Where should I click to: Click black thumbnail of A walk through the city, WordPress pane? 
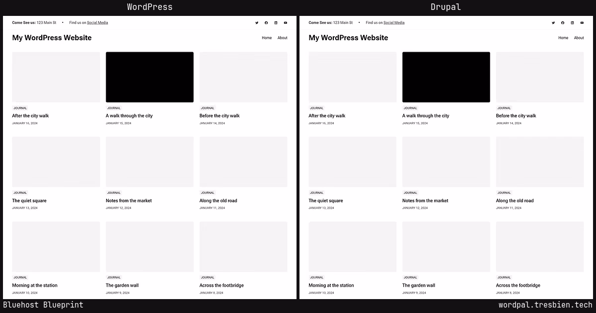point(149,77)
